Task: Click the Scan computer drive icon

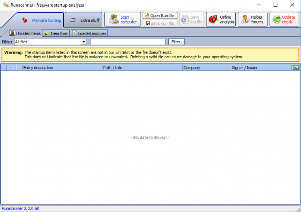Action: 114,19
